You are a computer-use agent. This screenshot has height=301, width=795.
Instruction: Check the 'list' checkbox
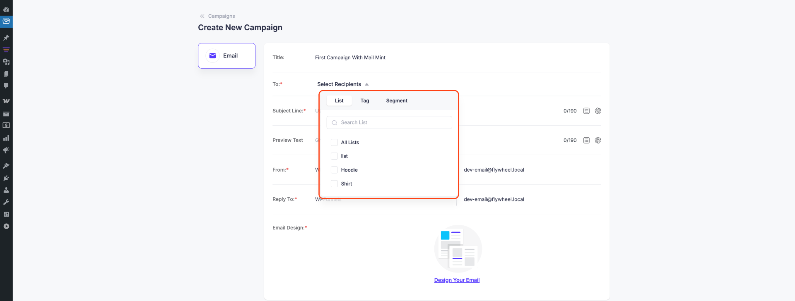[x=334, y=156]
